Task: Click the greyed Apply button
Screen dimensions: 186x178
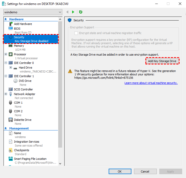Action: pyautogui.click(x=170, y=172)
